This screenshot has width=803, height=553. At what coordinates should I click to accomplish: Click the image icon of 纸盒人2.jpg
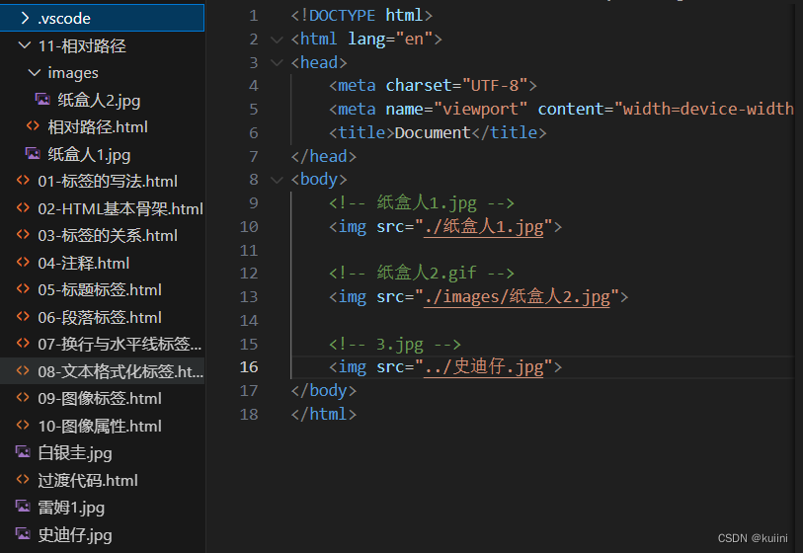(42, 99)
